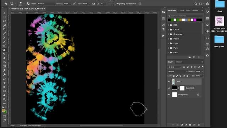This screenshot has height=128, width=227.
Task: Create new fill or adjustment layer
Action: [186, 125]
